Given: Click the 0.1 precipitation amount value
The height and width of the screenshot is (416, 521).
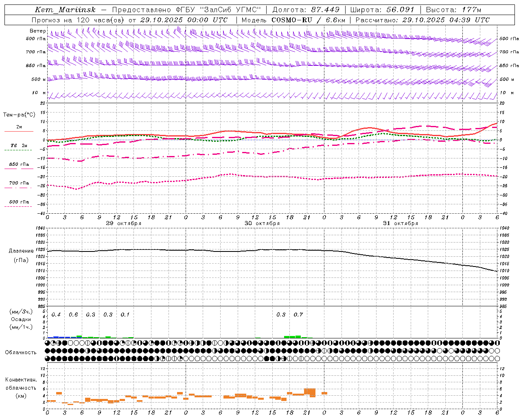Looking at the screenshot, I should coord(125,314).
